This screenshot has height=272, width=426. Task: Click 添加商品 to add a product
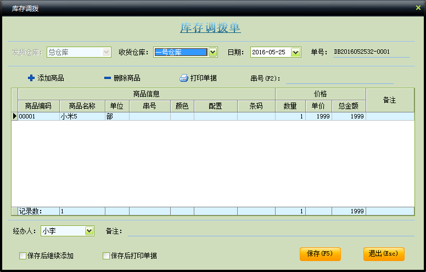click(46, 78)
